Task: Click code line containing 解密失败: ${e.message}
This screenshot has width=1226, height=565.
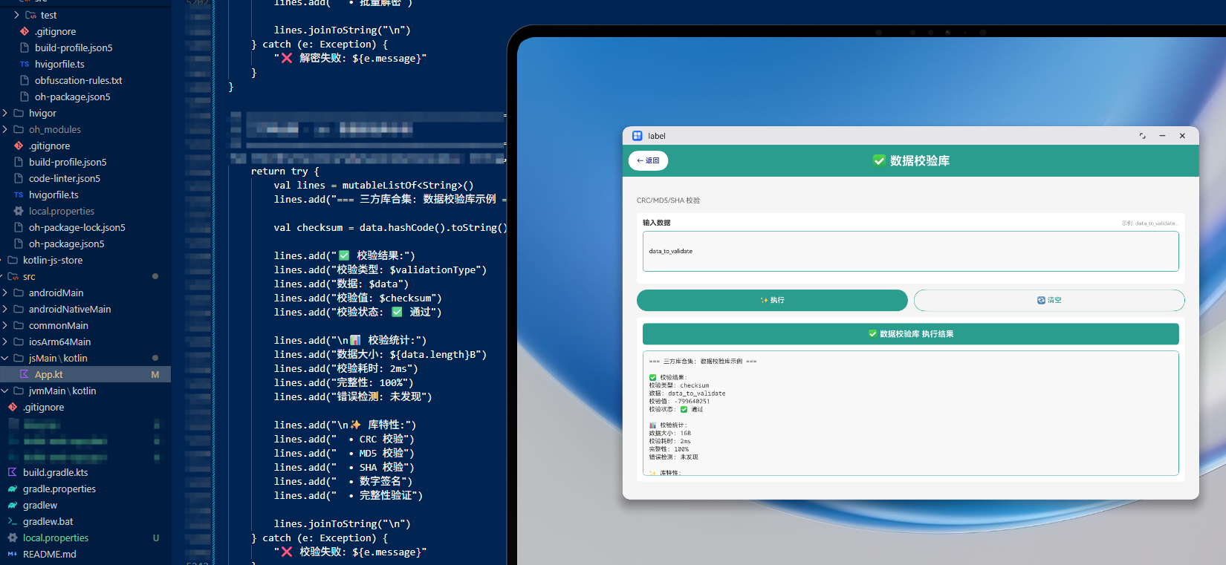Action: pos(351,58)
